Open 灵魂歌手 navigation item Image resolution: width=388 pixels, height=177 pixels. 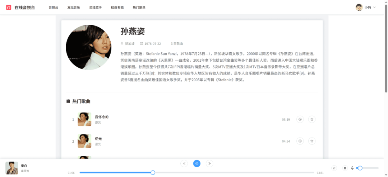coord(95,8)
